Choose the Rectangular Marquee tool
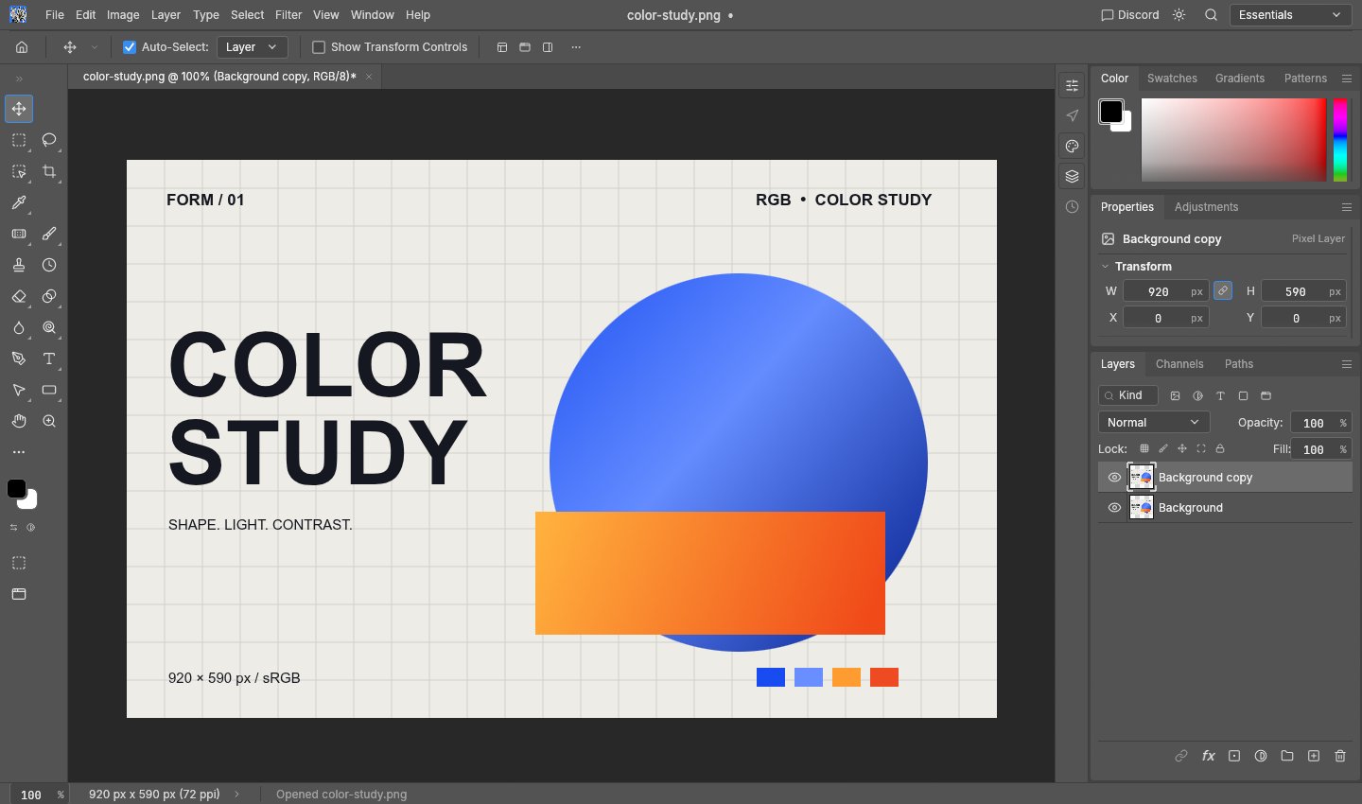Viewport: 1362px width, 804px height. point(19,140)
